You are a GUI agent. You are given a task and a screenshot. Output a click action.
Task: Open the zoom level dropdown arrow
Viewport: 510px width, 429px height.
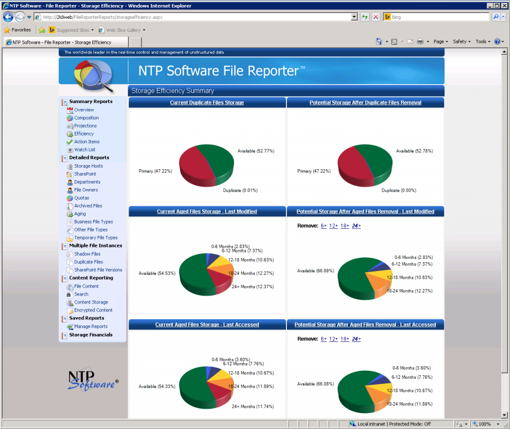coord(498,424)
